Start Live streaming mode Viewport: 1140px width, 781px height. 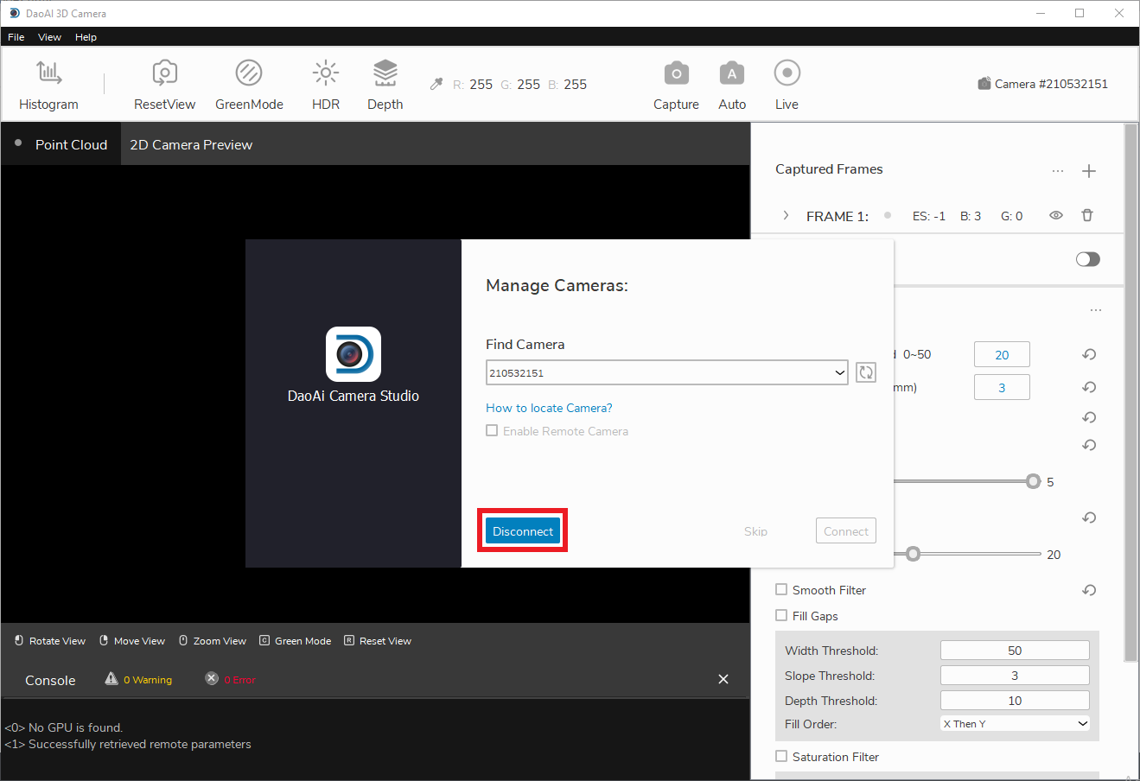pyautogui.click(x=787, y=73)
